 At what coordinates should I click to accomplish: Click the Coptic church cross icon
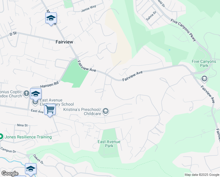tap(26, 93)
